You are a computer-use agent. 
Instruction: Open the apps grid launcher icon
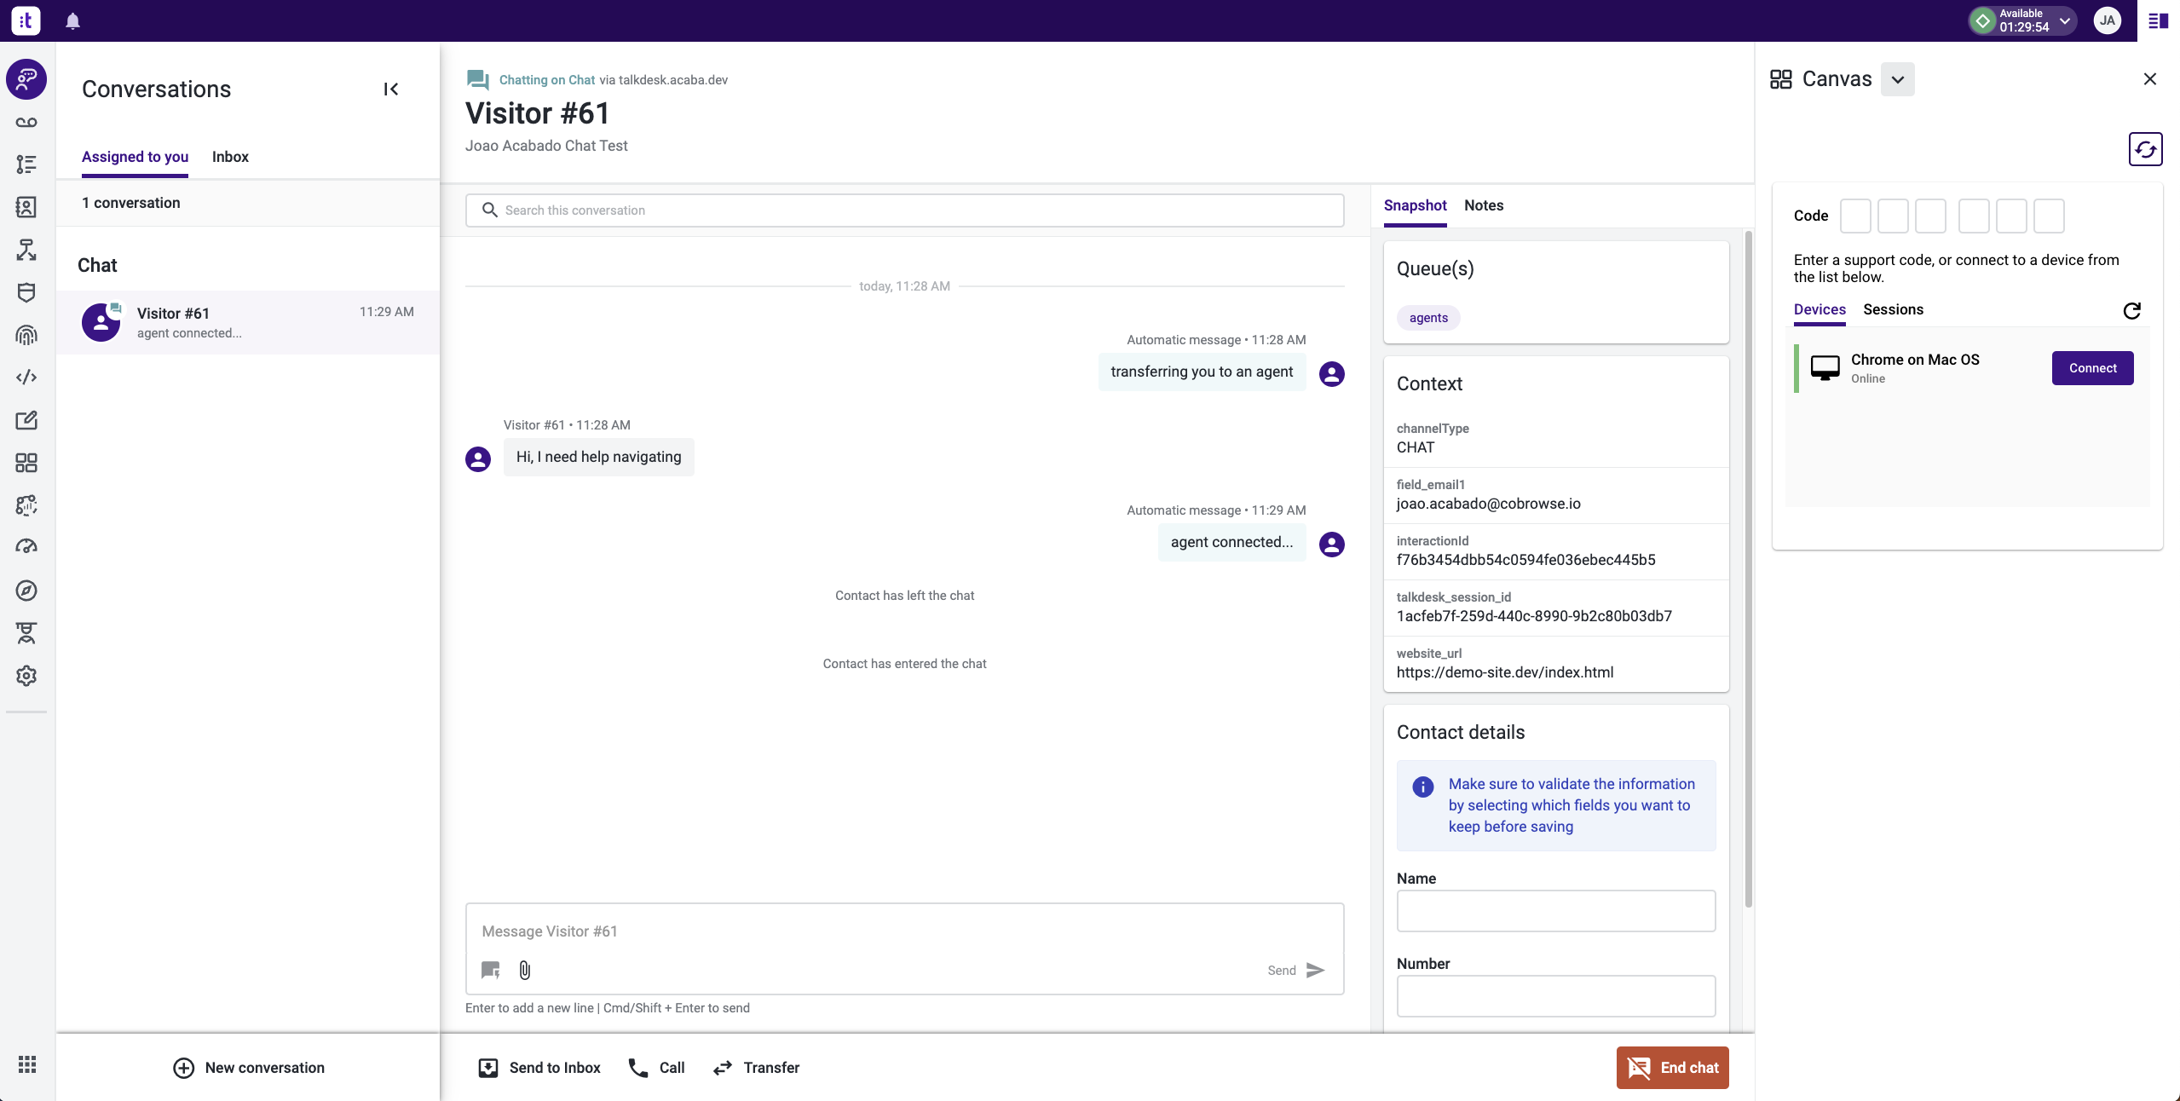[26, 1064]
